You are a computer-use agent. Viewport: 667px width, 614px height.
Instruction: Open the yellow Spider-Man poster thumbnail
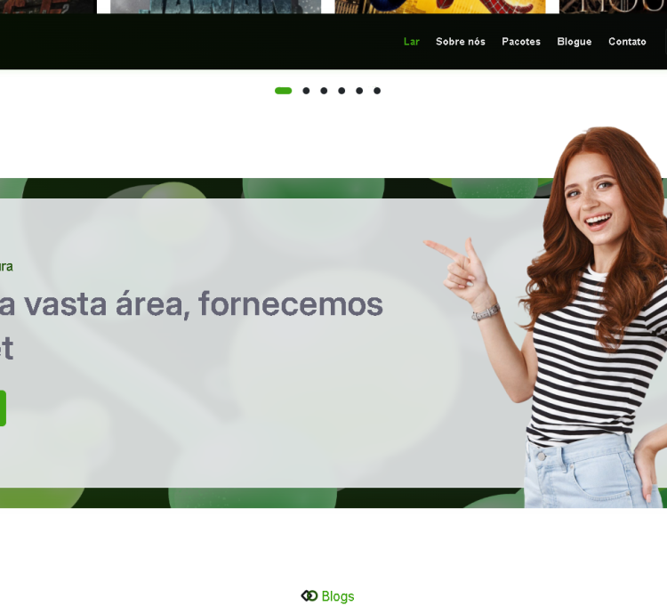tap(440, 5)
